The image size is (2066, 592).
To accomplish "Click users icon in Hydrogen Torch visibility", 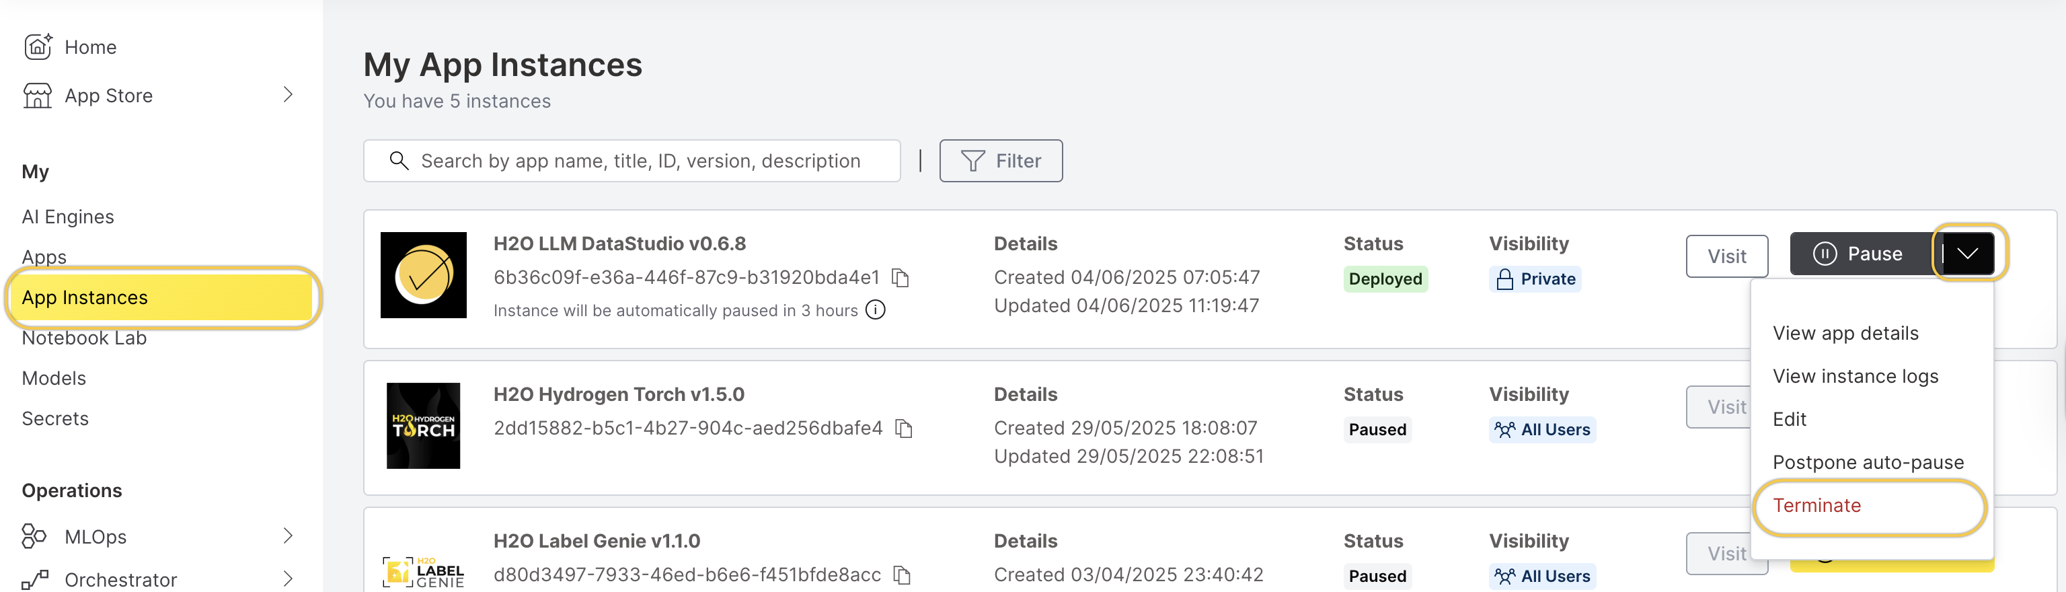I will tap(1504, 429).
